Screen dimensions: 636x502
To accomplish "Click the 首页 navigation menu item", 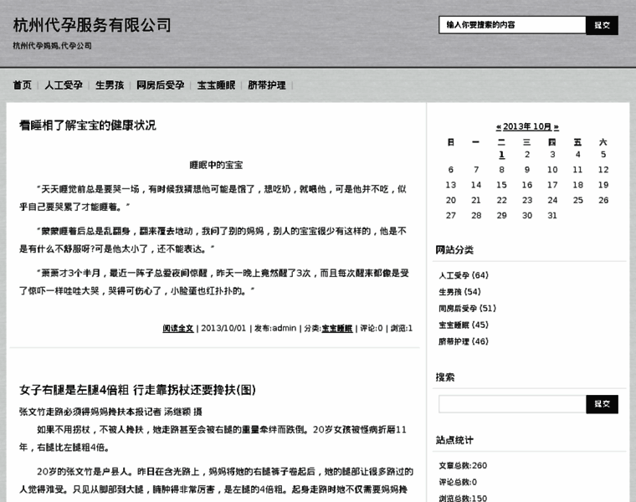I will 22,85.
